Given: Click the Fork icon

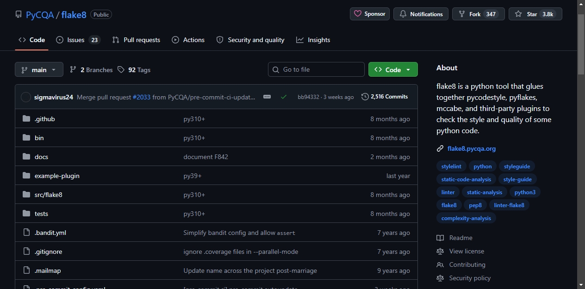Looking at the screenshot, I should tap(461, 14).
